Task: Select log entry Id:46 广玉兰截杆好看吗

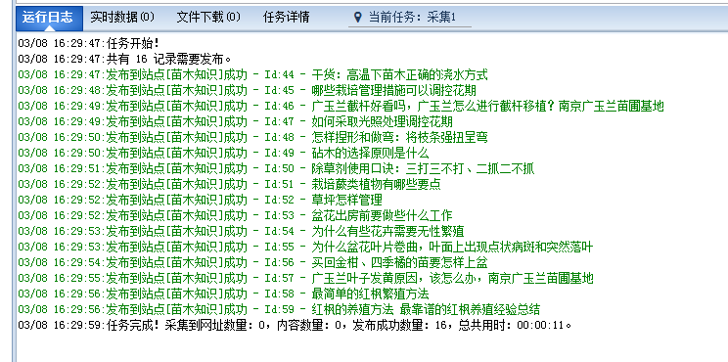Action: coord(341,107)
